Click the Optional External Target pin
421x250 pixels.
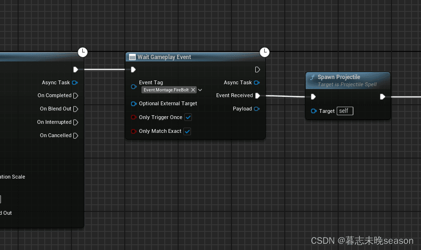(133, 104)
